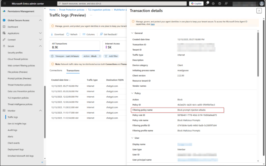Switch to the Transactions tab
The image size is (266, 166).
tap(73, 71)
